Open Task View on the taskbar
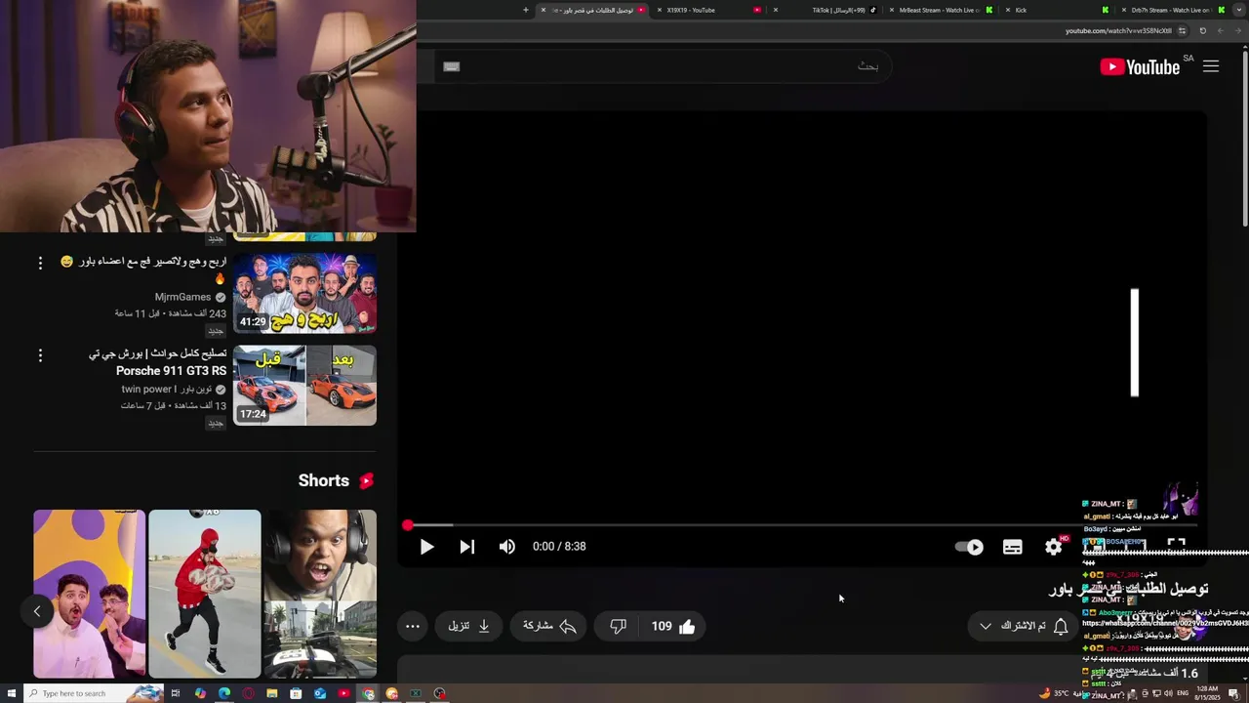The image size is (1249, 703). 176,693
